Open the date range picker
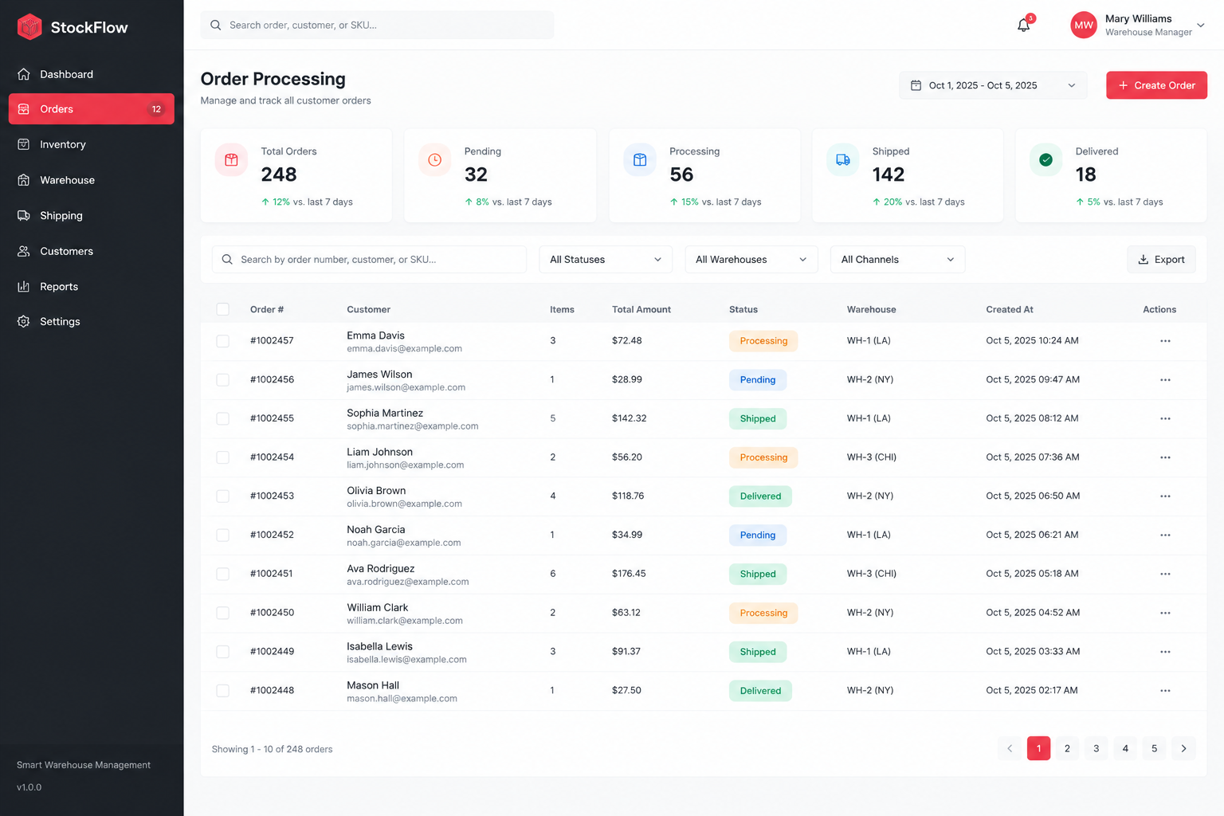Viewport: 1224px width, 816px height. pyautogui.click(x=993, y=85)
